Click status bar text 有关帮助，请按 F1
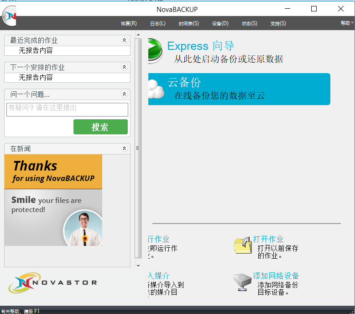The width and height of the screenshot is (355, 314). pos(20,311)
